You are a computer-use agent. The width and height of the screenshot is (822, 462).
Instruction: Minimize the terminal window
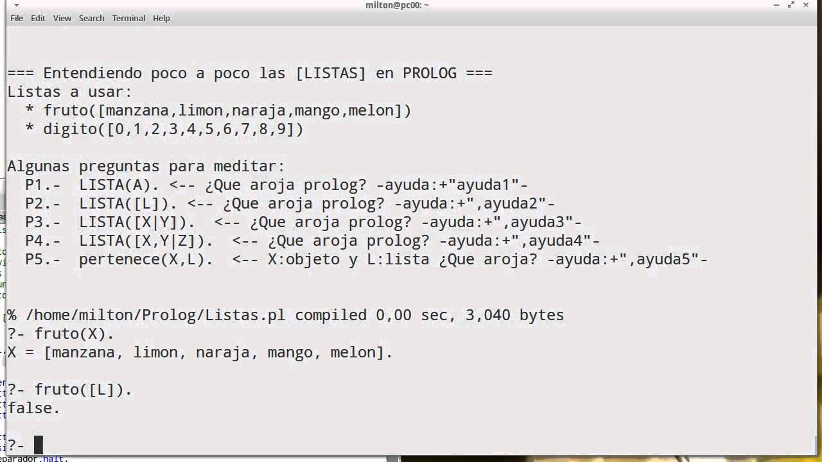click(777, 5)
